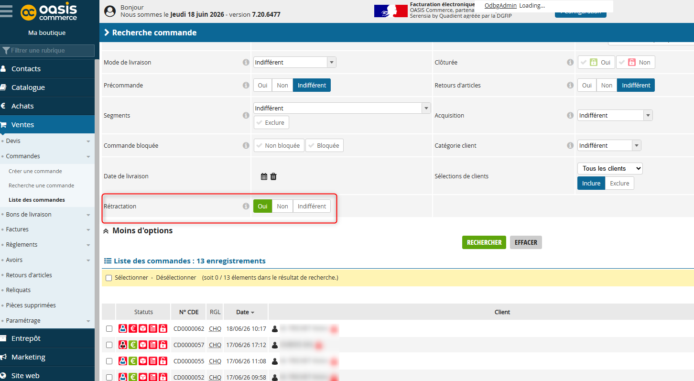Click package shipping status icon of CD0000057
694x381 pixels.
pos(143,345)
